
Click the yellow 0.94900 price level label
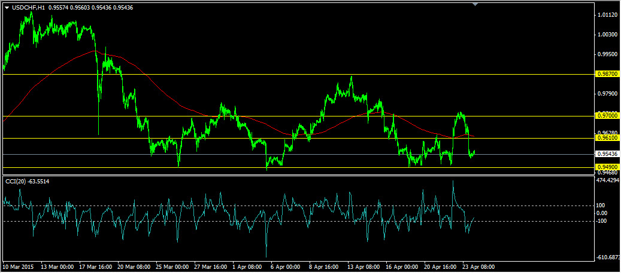pos(607,167)
